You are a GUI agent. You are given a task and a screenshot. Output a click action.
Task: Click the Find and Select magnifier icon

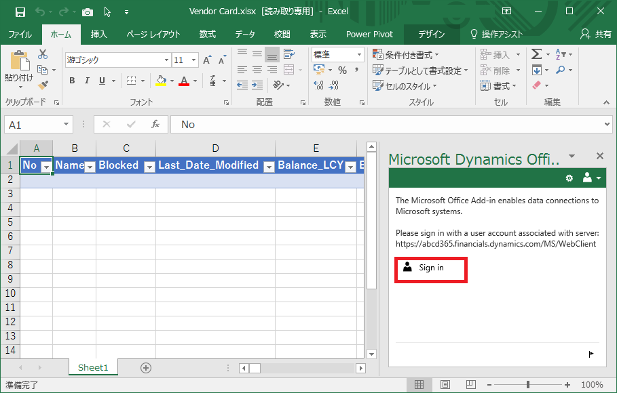click(x=561, y=70)
